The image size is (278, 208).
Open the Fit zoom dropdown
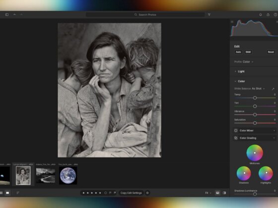coord(208,193)
